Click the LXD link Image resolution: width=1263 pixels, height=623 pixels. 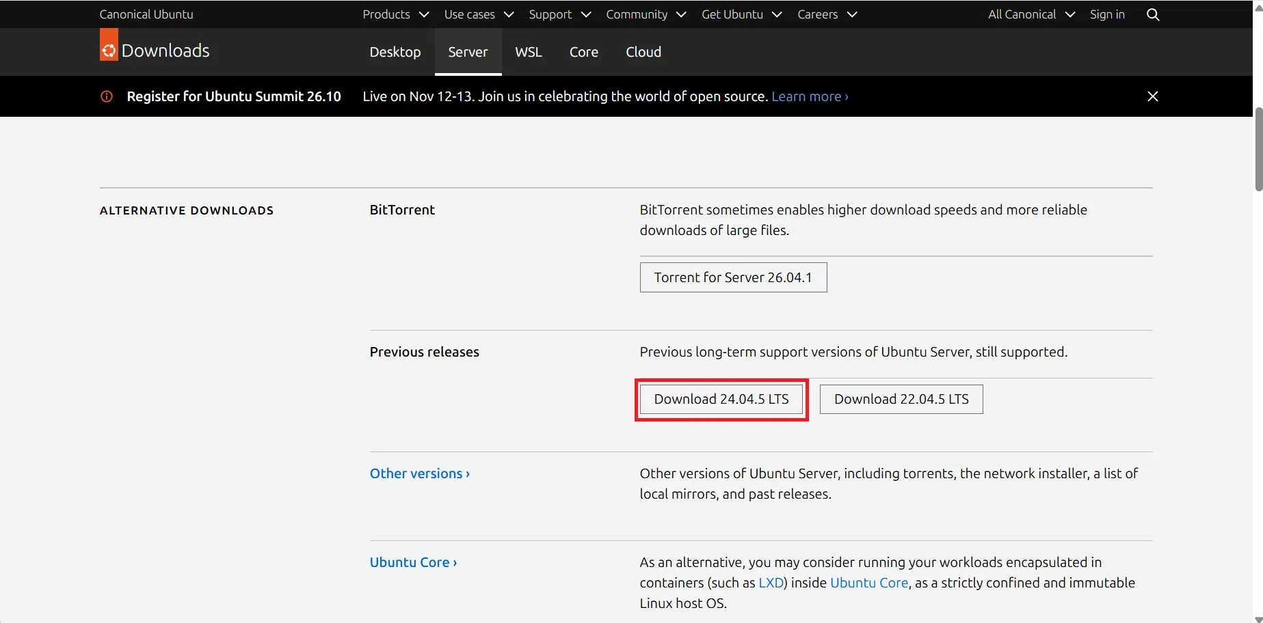click(x=771, y=583)
